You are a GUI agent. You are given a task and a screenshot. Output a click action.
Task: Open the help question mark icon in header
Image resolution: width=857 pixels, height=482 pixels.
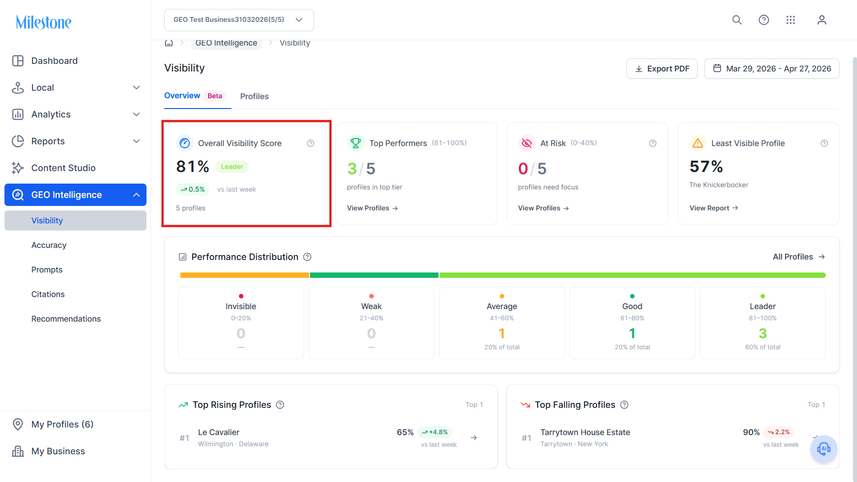[x=764, y=20]
